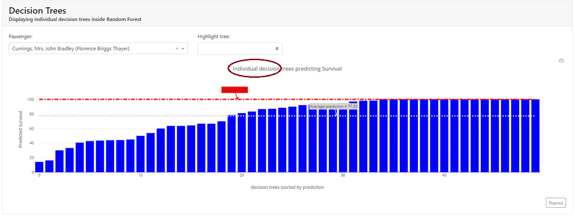Image resolution: width=575 pixels, height=217 pixels.
Task: Clear the selected passenger with the x icon
Action: [x=177, y=49]
